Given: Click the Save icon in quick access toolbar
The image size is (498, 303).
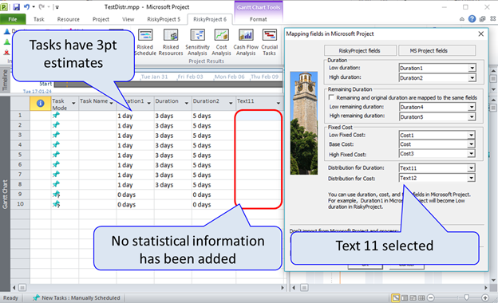Looking at the screenshot, I should click(16, 6).
